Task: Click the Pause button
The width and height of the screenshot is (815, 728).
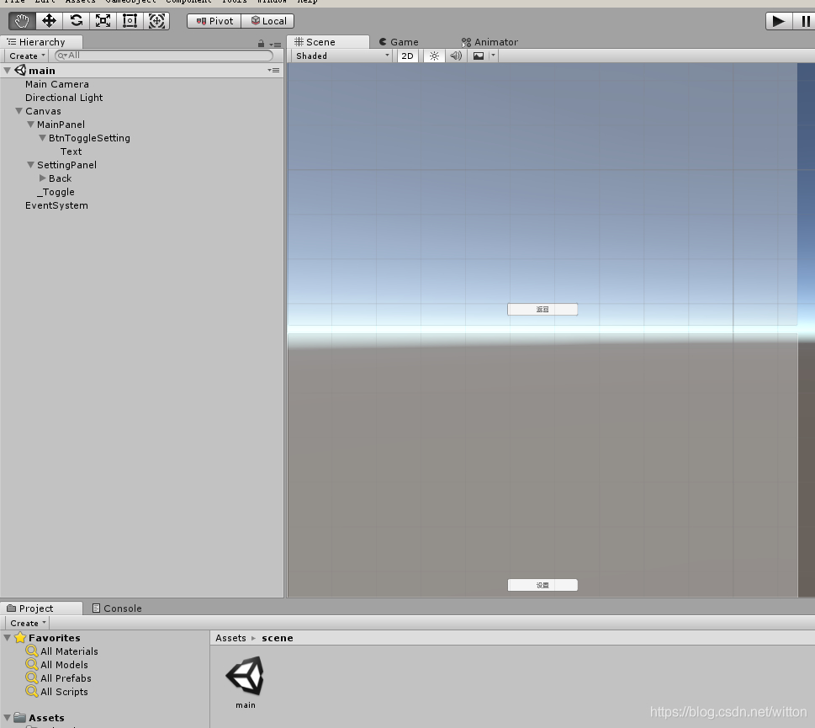Action: 805,21
